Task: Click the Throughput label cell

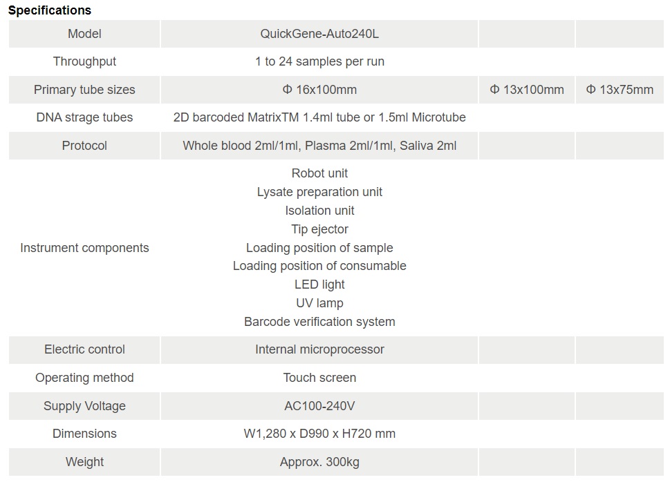Action: [x=84, y=61]
